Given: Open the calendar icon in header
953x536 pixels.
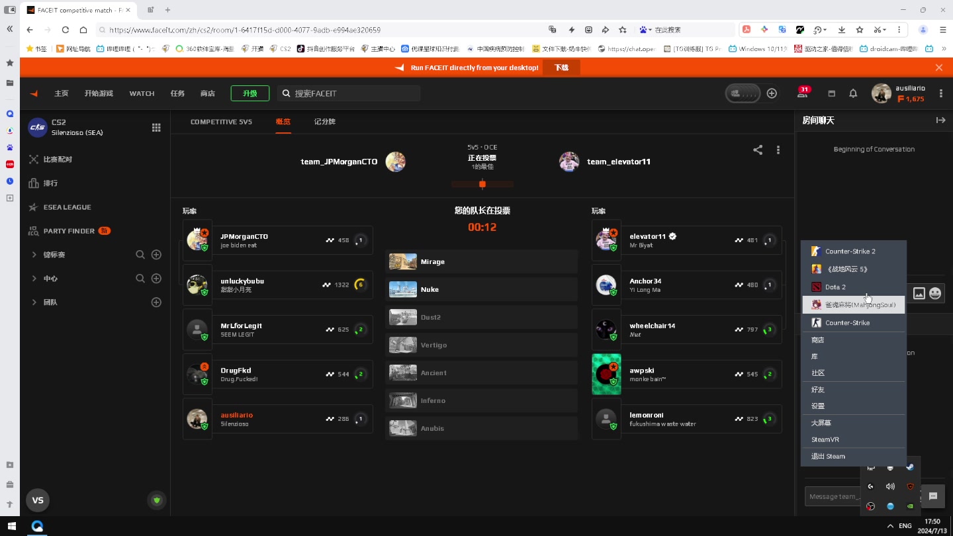Looking at the screenshot, I should coord(832,93).
